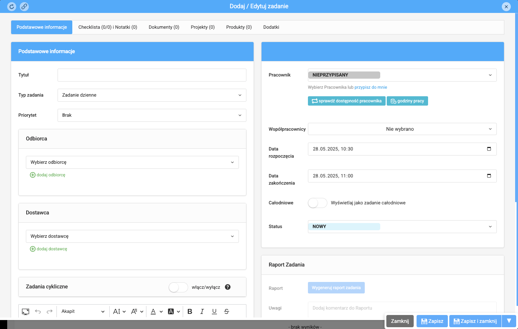The width and height of the screenshot is (518, 329).
Task: Open the Wybierz odbiorcę dropdown
Action: tap(132, 162)
